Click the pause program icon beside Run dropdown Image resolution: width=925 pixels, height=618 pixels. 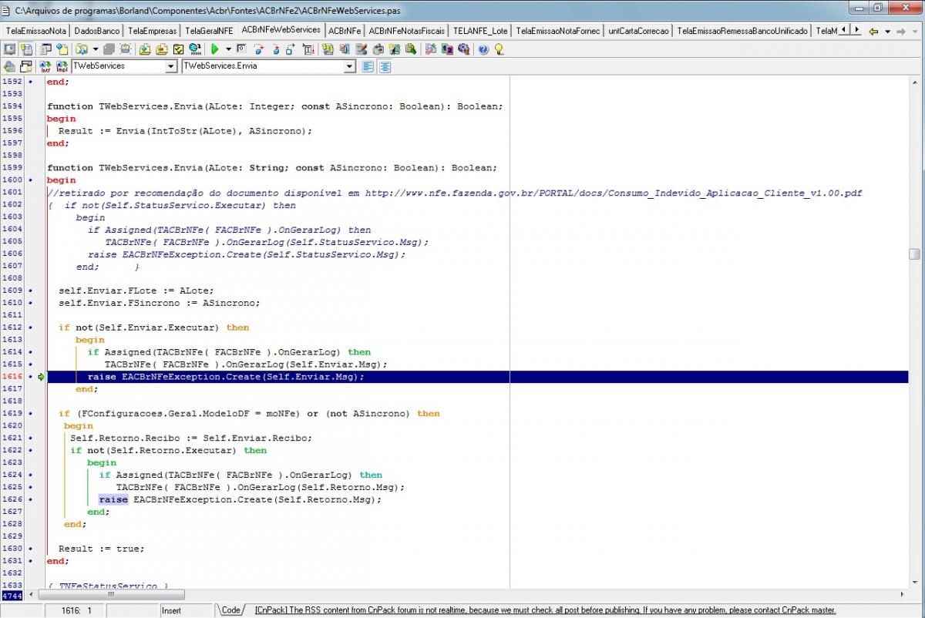241,49
